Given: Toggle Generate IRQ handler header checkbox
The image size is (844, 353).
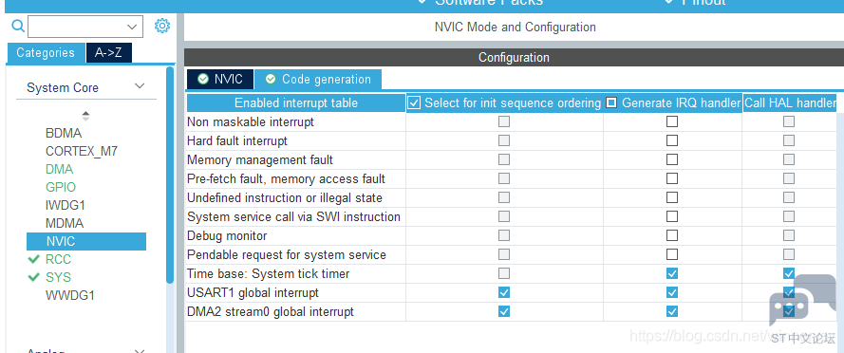Looking at the screenshot, I should click(611, 102).
